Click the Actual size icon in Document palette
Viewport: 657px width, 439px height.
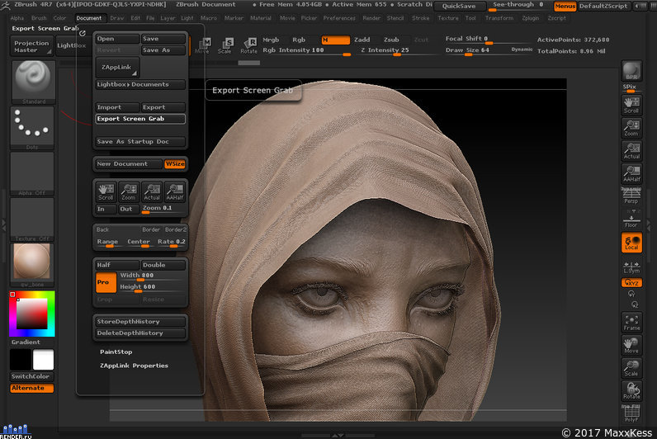coord(152,191)
